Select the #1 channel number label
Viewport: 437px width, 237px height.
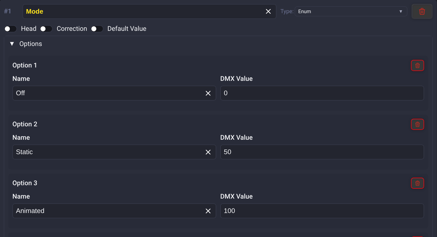pyautogui.click(x=8, y=11)
